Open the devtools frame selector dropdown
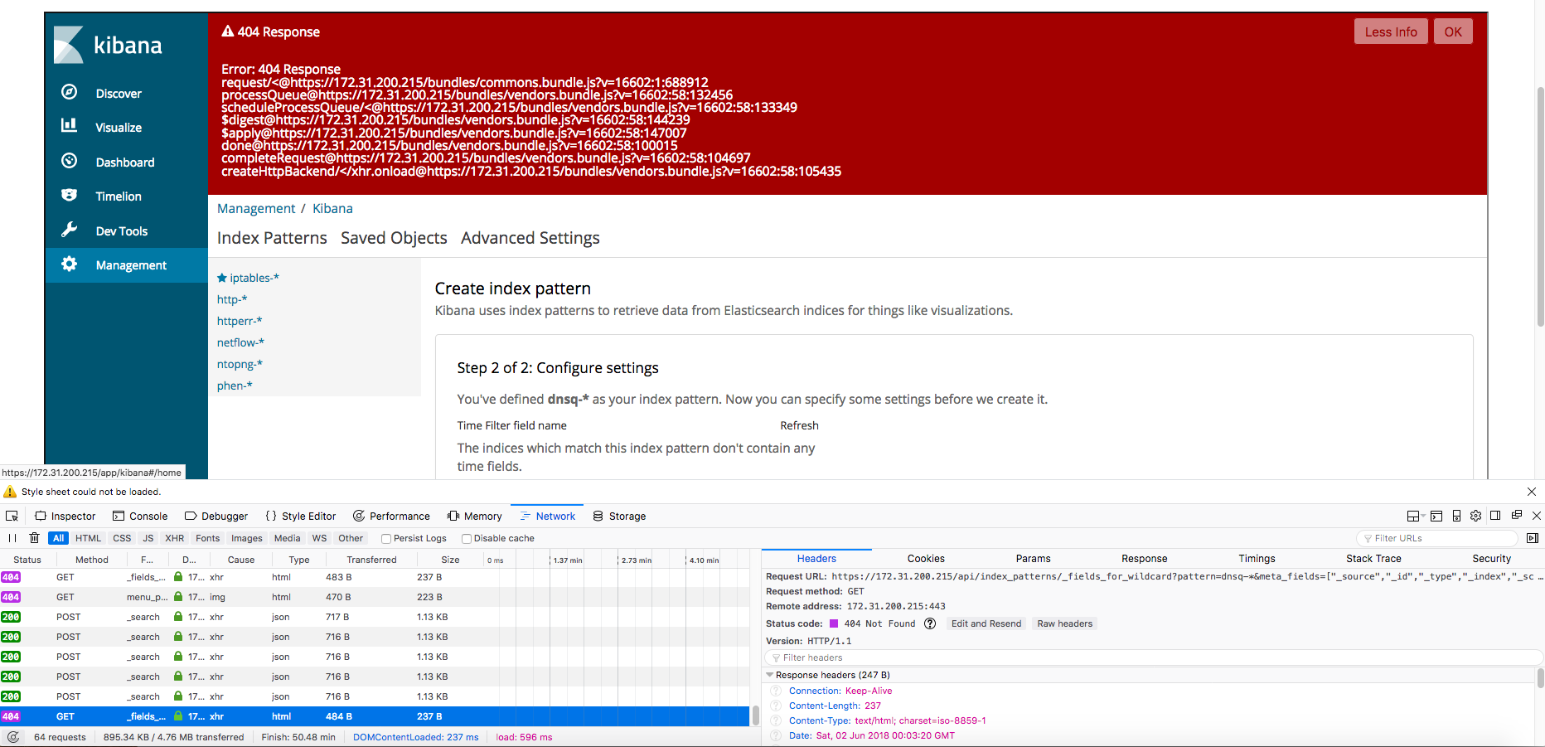Image resolution: width=1545 pixels, height=747 pixels. pos(1417,516)
